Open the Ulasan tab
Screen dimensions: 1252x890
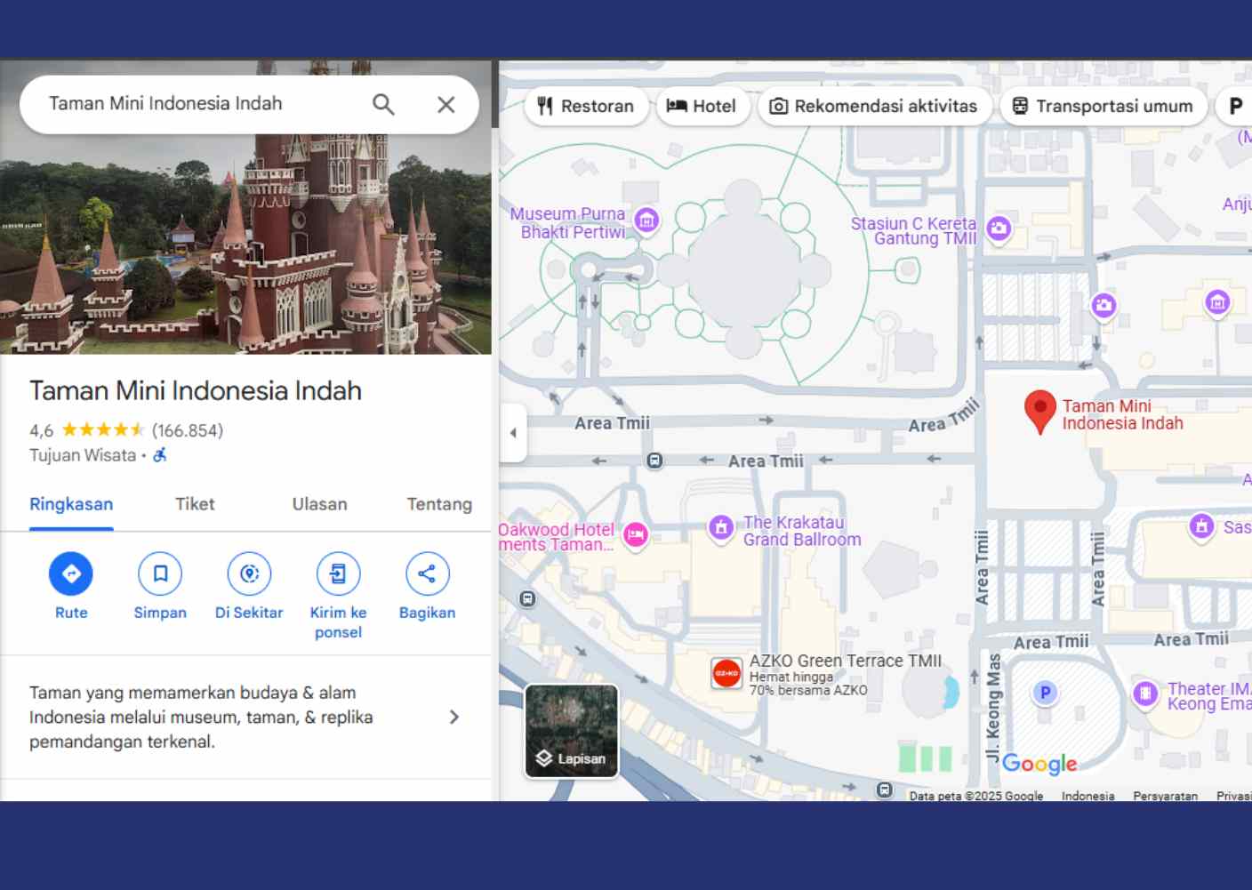pos(319,504)
